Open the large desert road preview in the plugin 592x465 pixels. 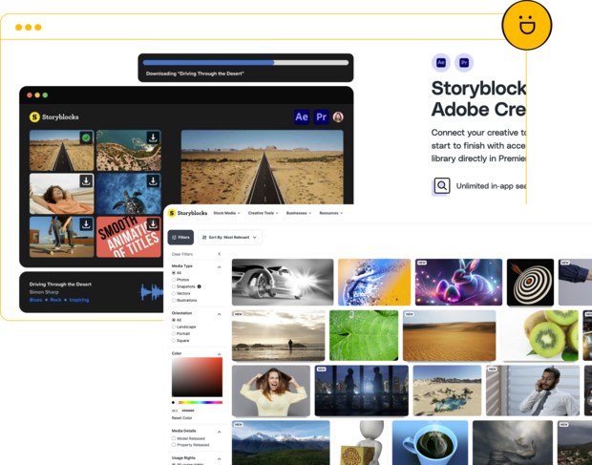pyautogui.click(x=263, y=167)
